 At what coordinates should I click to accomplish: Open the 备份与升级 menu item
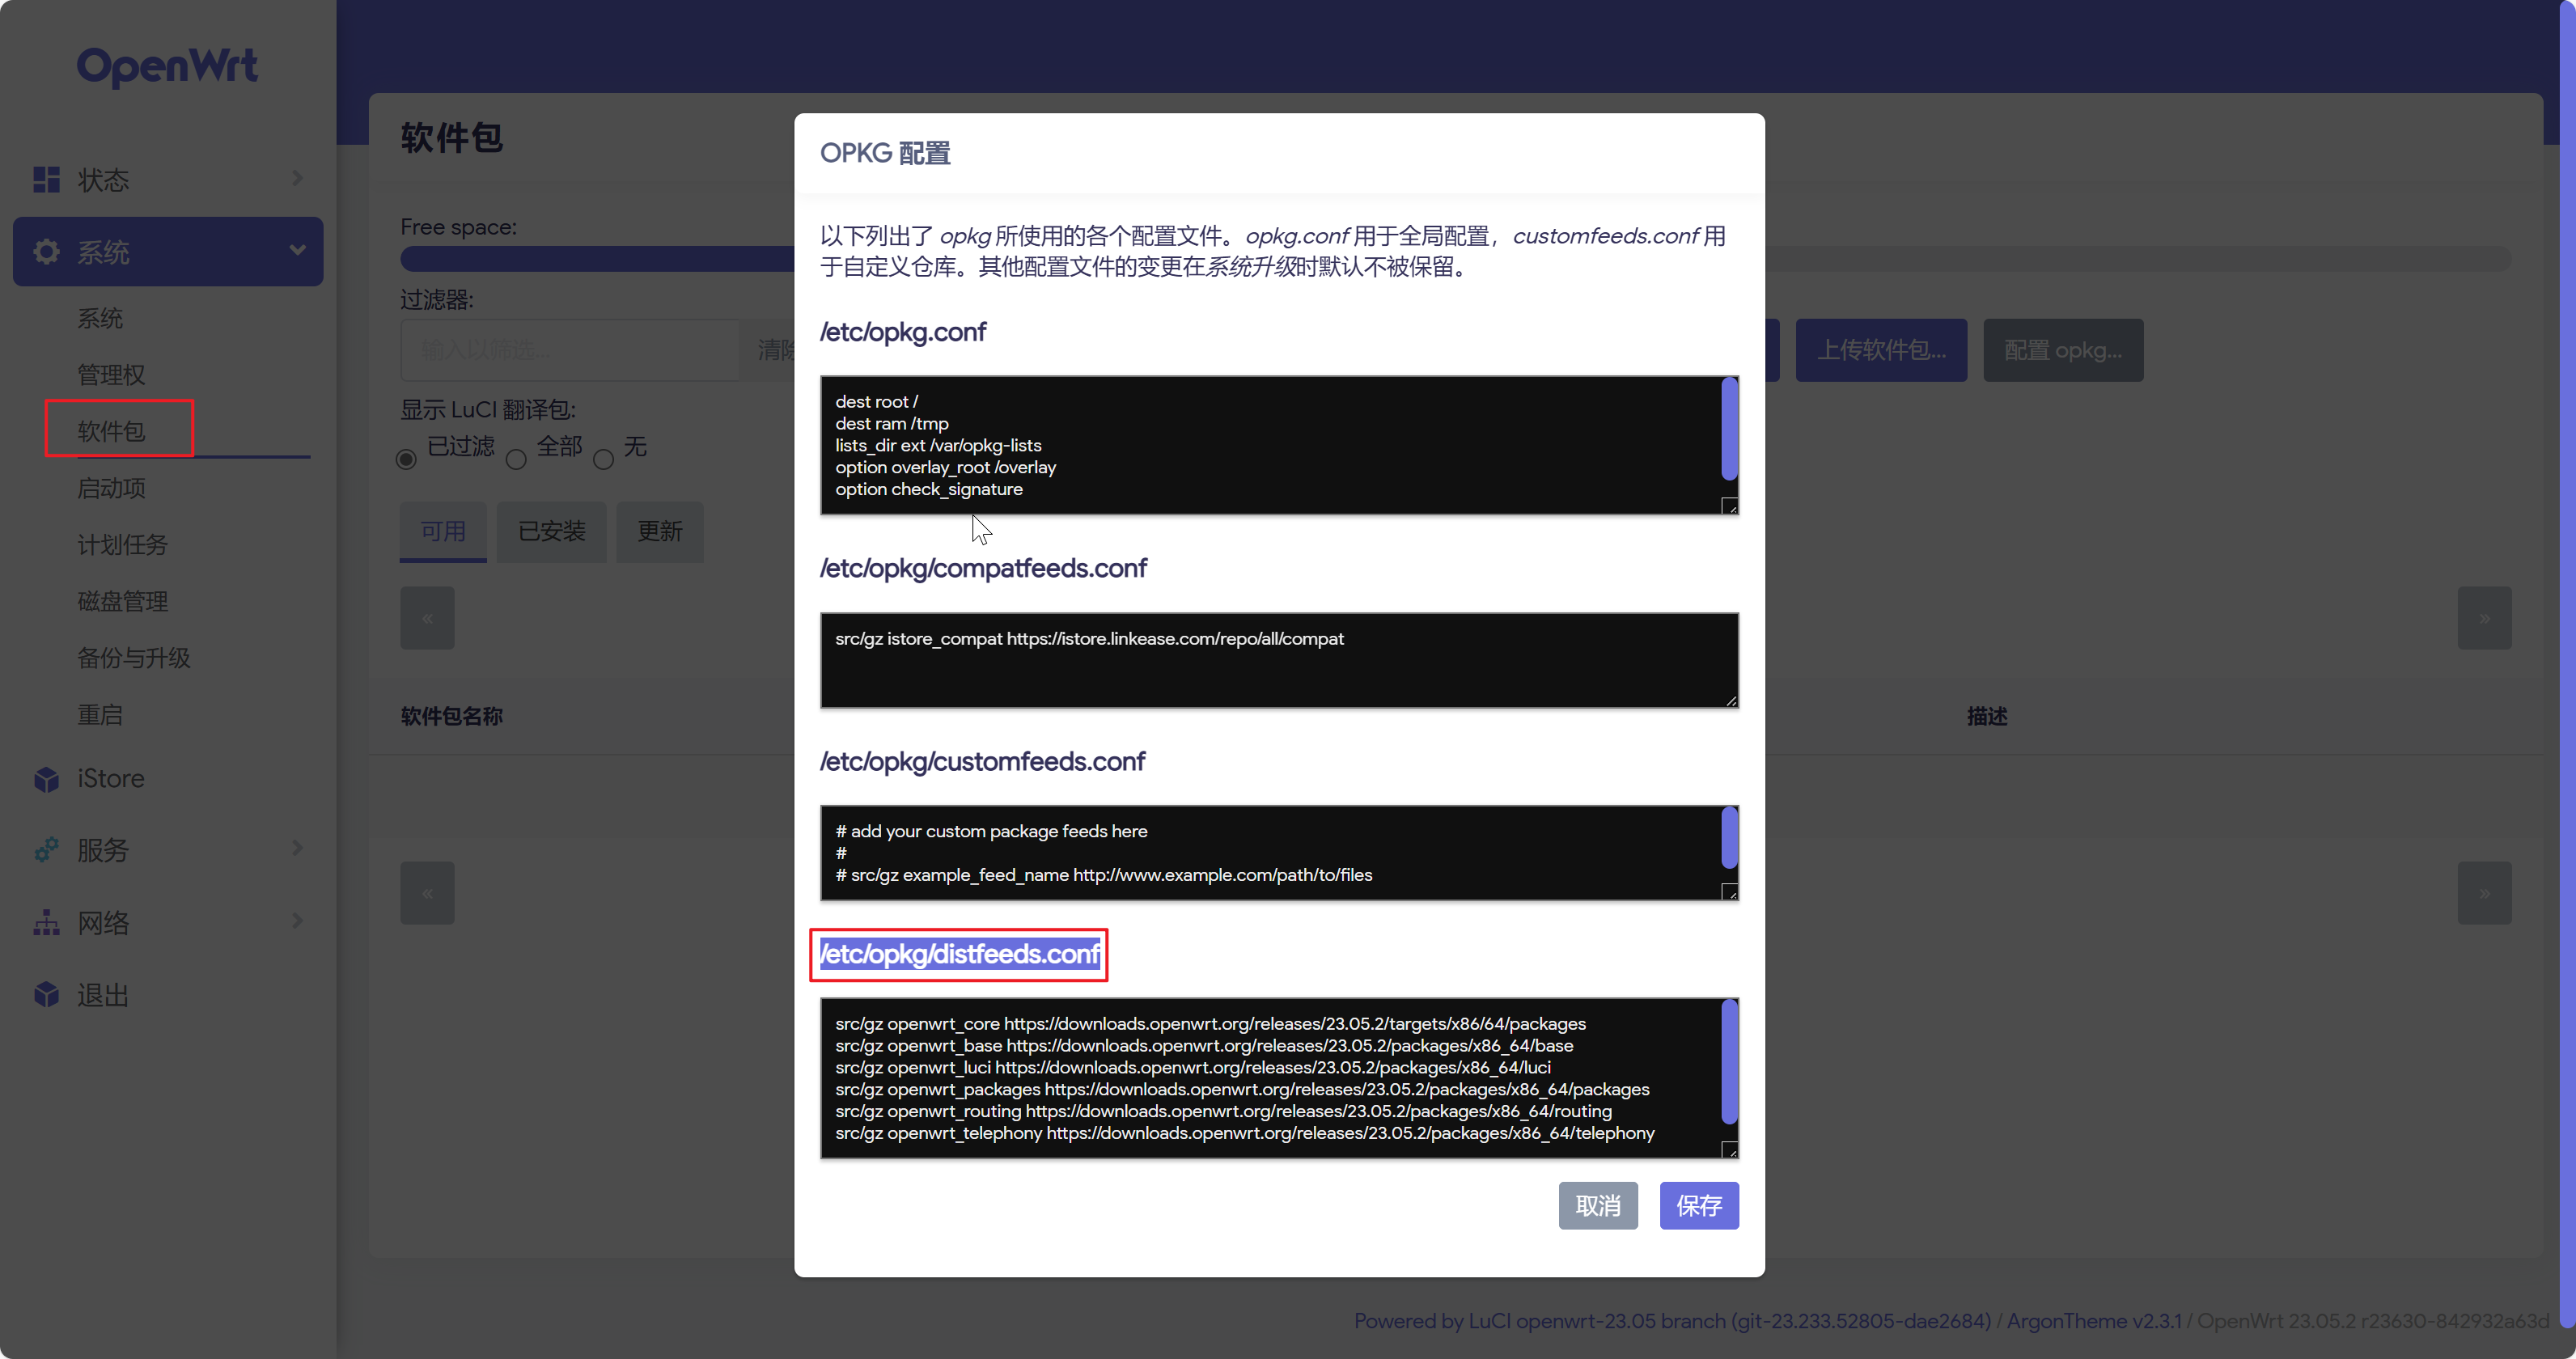pyautogui.click(x=134, y=657)
